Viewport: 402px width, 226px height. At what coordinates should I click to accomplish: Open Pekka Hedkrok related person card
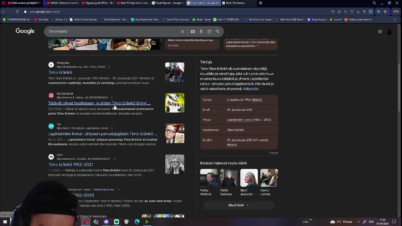(x=209, y=183)
